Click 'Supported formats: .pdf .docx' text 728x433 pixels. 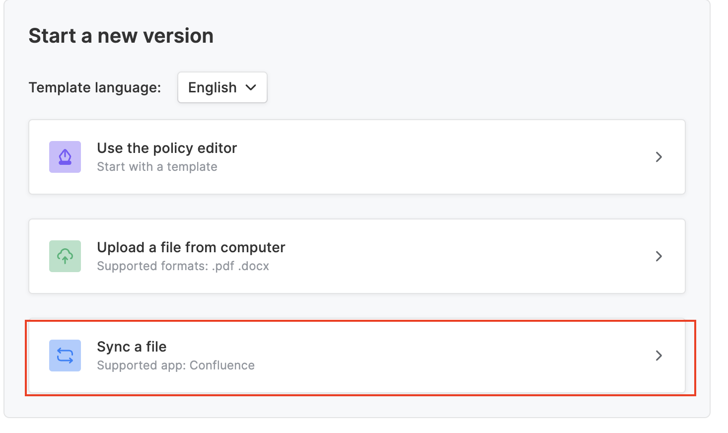click(183, 266)
